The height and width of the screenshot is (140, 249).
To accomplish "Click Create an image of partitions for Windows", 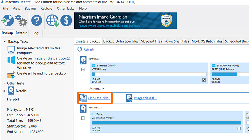I will (x=44, y=63).
